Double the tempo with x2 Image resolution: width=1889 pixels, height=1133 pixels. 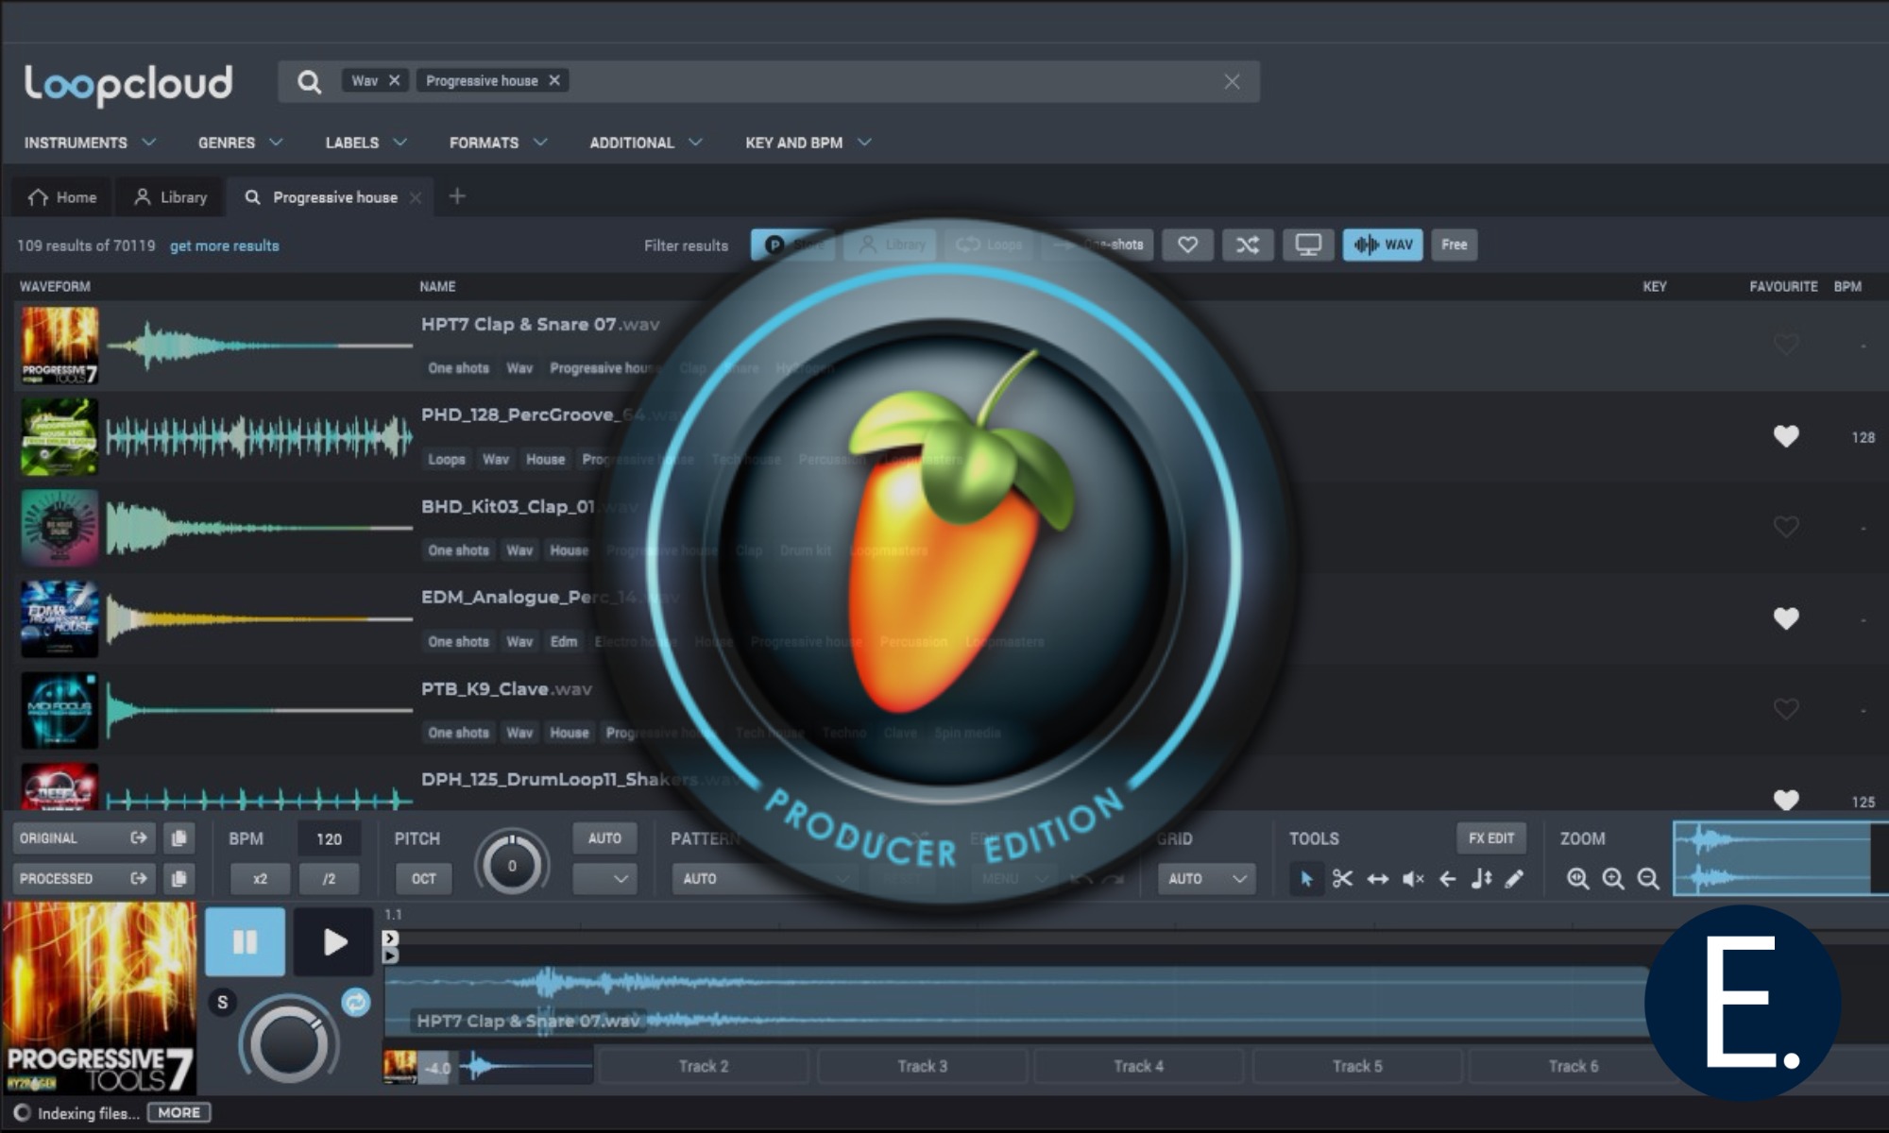[260, 878]
